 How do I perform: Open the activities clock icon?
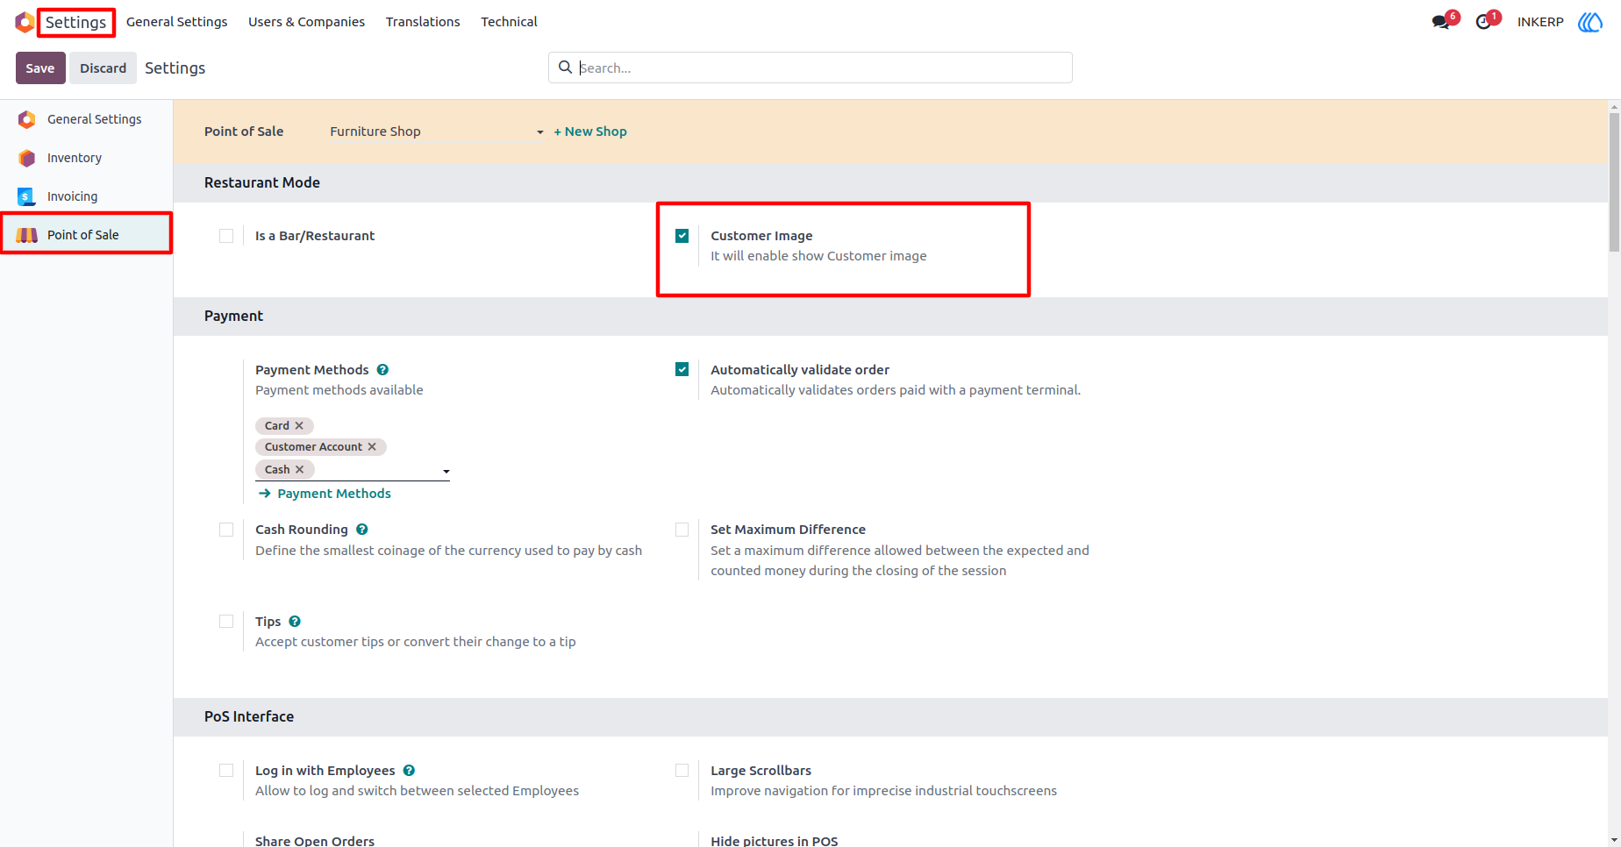pyautogui.click(x=1483, y=22)
